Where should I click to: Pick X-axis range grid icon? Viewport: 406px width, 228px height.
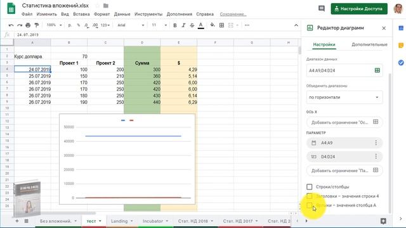[376, 122]
